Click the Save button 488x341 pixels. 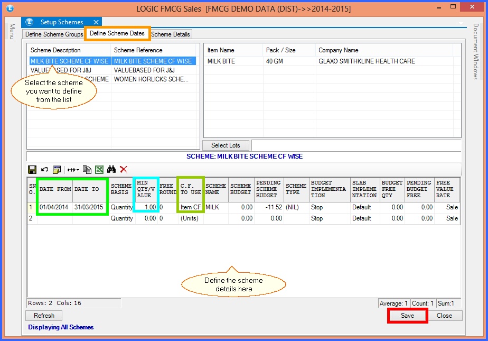[407, 316]
